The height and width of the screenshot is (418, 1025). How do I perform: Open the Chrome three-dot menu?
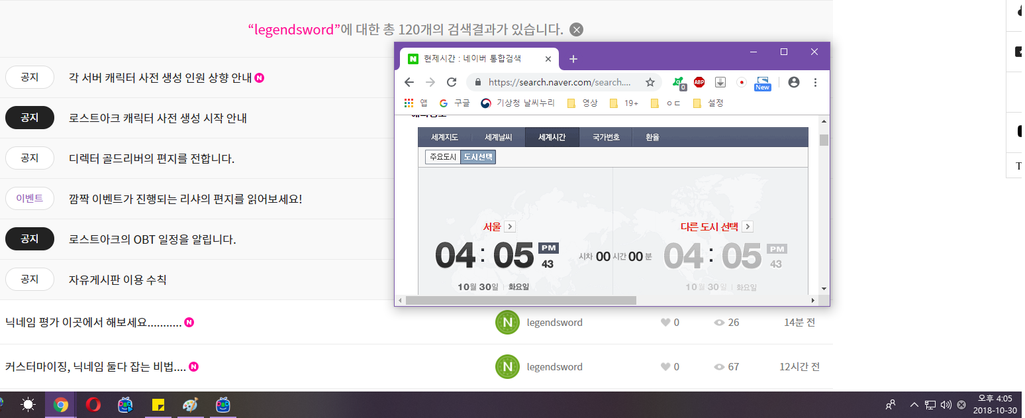click(x=815, y=82)
